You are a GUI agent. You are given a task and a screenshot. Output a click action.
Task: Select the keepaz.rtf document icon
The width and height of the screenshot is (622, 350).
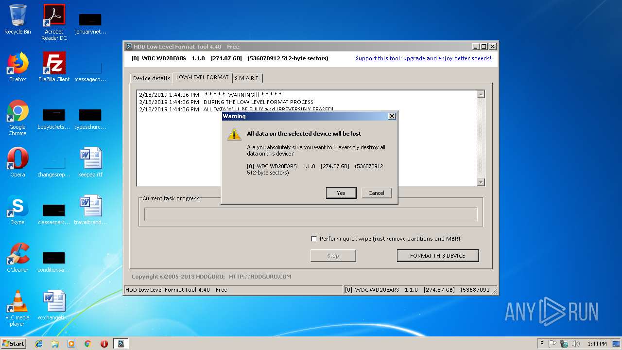tap(90, 162)
